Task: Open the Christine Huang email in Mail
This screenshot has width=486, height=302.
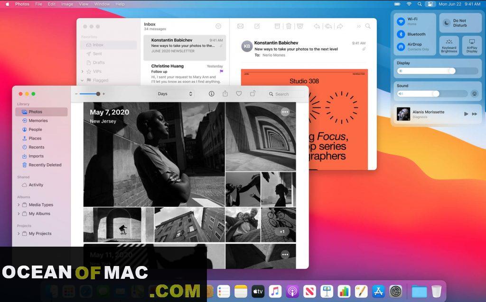Action: coord(185,73)
